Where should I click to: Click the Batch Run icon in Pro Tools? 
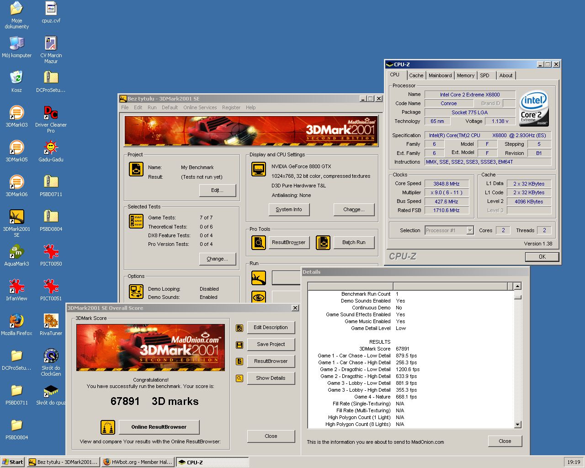323,242
